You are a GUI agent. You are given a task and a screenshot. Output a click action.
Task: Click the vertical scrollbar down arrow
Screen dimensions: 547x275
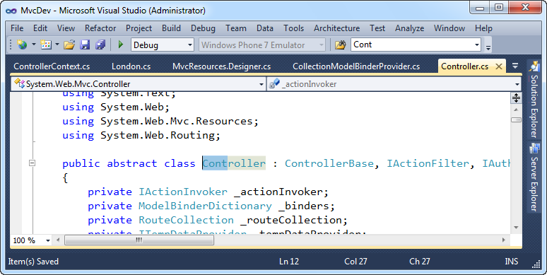[x=516, y=228]
